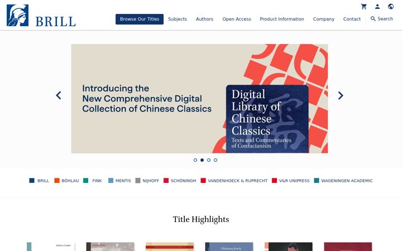Click the orange Böhlau imprint swatch
402x251 pixels.
[x=57, y=181]
